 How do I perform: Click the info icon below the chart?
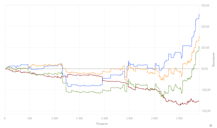point(210,126)
